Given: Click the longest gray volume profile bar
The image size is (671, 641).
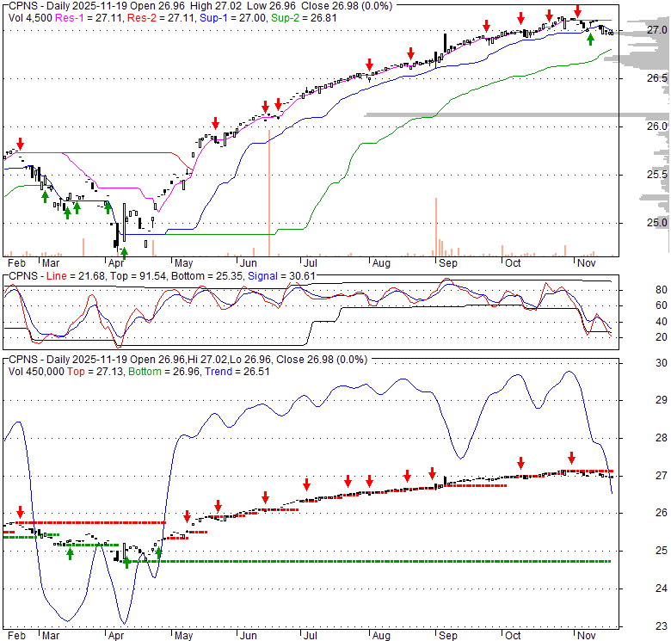Looking at the screenshot, I should [516, 114].
